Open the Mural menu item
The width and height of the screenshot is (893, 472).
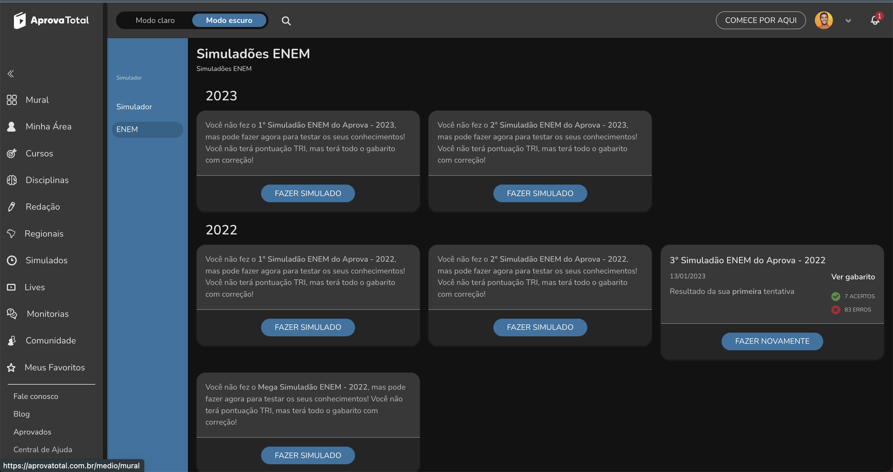[38, 100]
